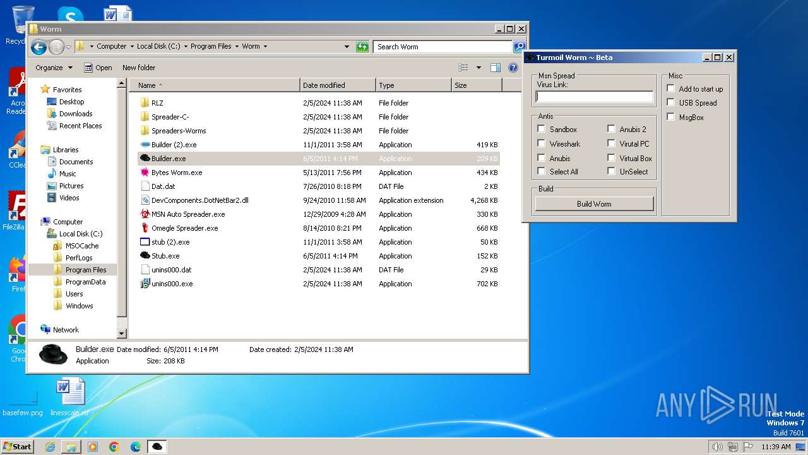Screen dimensions: 808x455
Task: Enable the Virtual Box checkbox
Action: [x=611, y=158]
